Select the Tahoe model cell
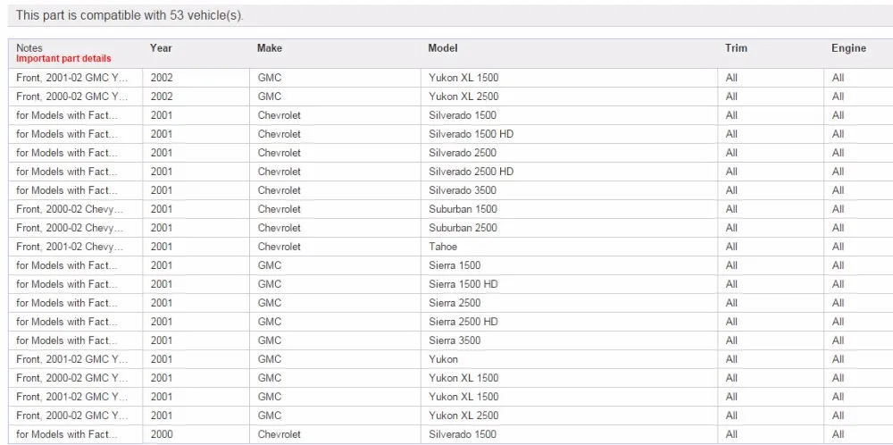Image resolution: width=893 pixels, height=445 pixels. coord(443,247)
